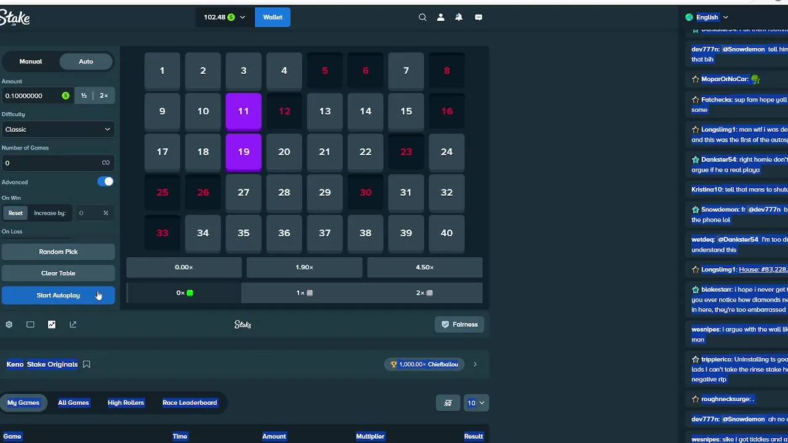Click Random Pick button

coord(58,252)
